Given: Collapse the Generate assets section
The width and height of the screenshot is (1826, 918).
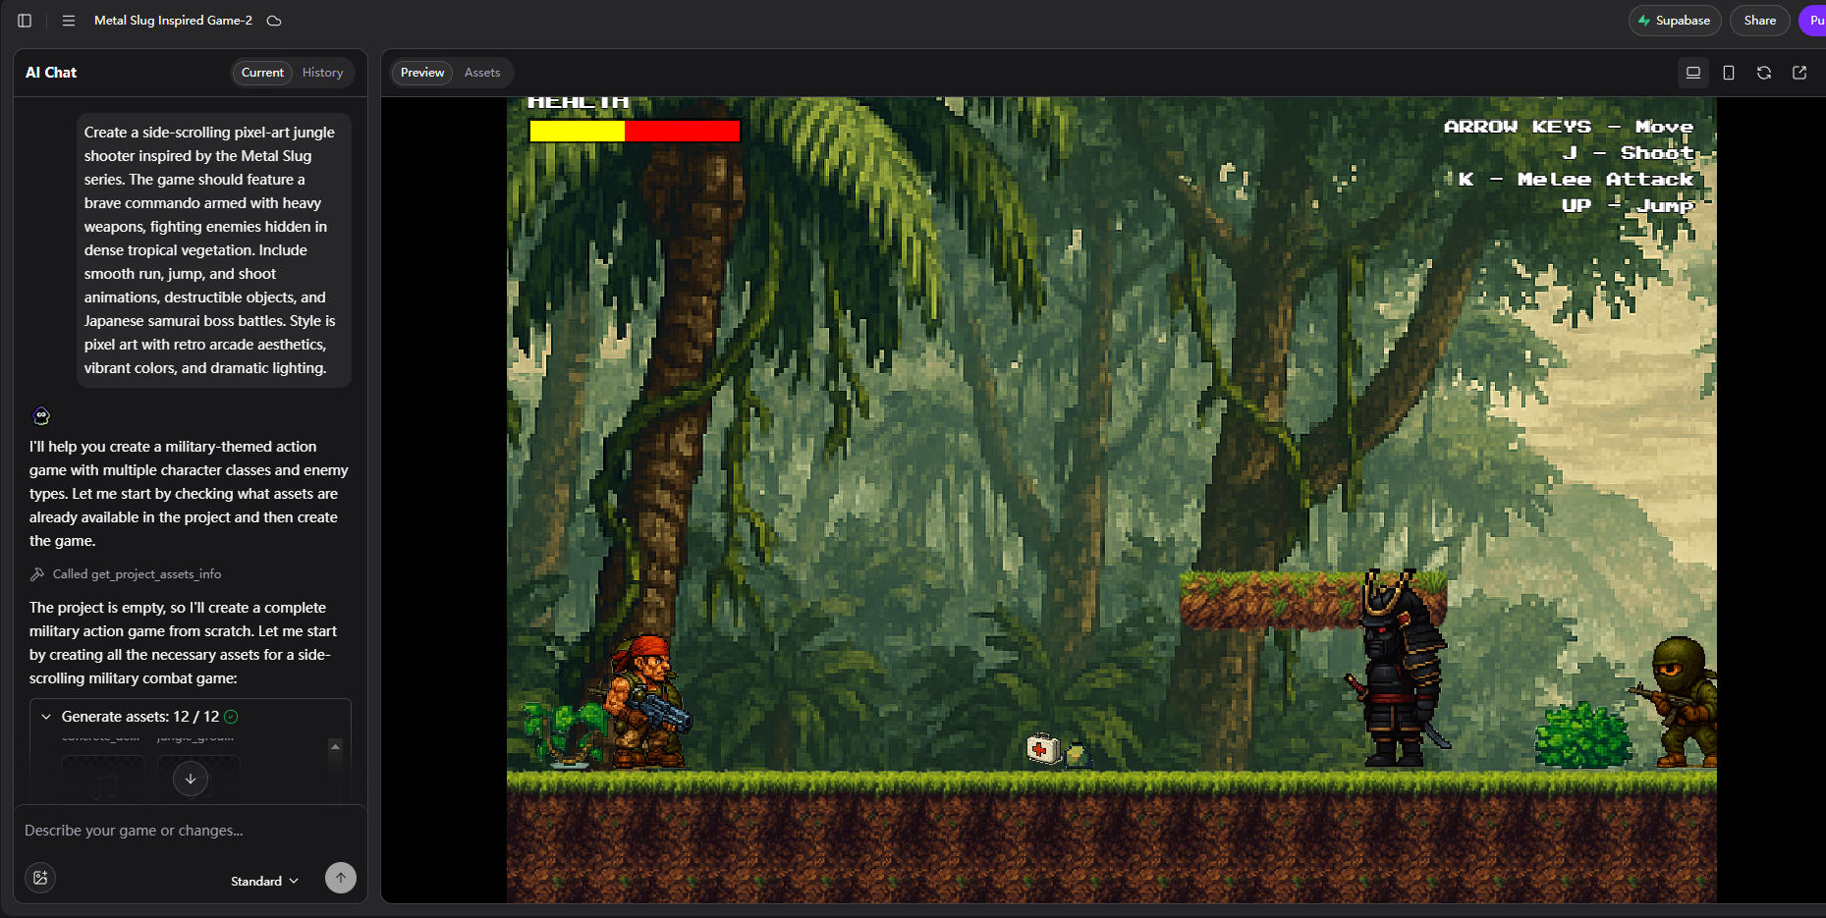Looking at the screenshot, I should pyautogui.click(x=46, y=717).
